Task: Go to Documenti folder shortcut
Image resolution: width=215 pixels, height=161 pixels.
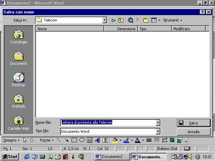Action: [18, 58]
